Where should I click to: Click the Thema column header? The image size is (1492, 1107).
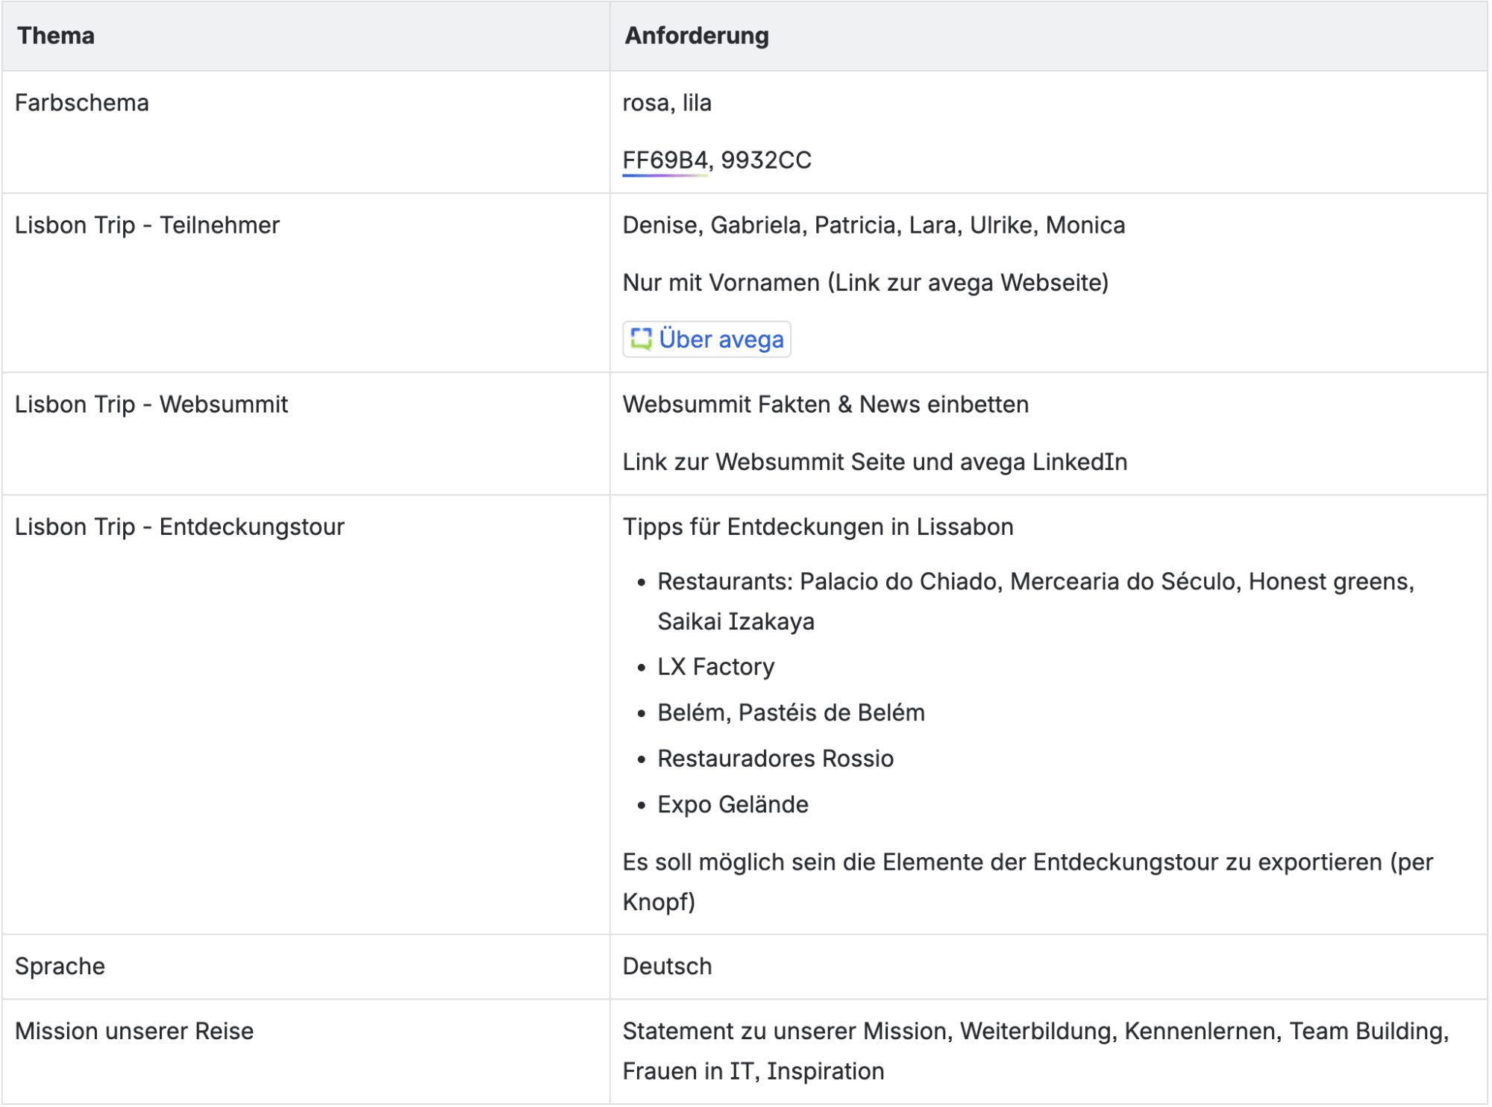[x=56, y=36]
